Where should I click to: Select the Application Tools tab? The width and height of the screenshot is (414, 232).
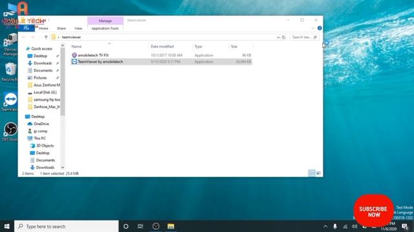coord(105,28)
